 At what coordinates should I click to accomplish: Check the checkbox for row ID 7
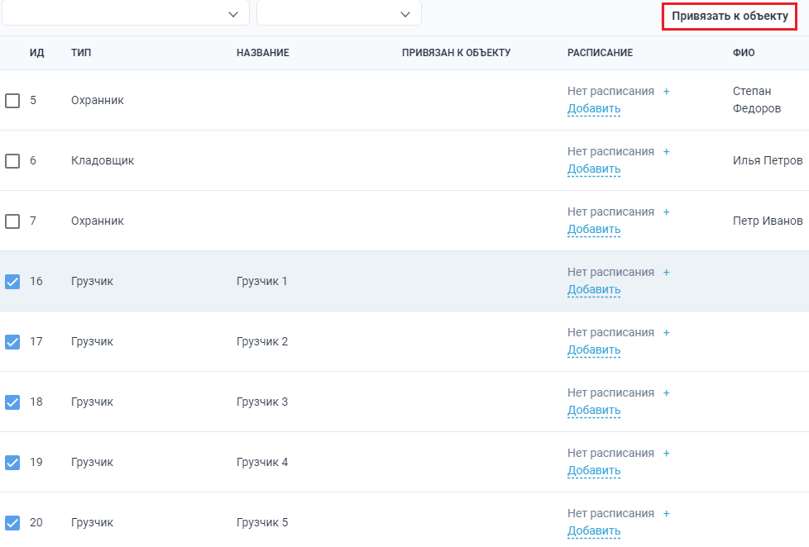tap(12, 221)
